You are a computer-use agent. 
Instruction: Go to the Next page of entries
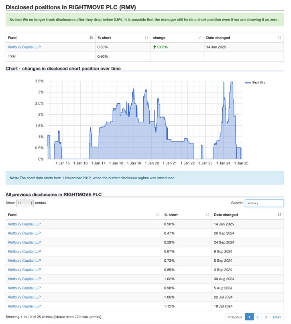[277, 317]
